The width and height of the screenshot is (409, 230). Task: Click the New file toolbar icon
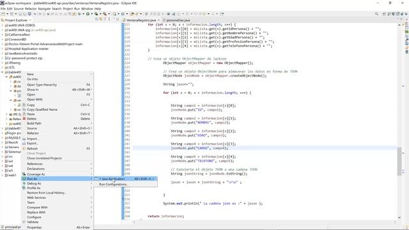pos(3,14)
